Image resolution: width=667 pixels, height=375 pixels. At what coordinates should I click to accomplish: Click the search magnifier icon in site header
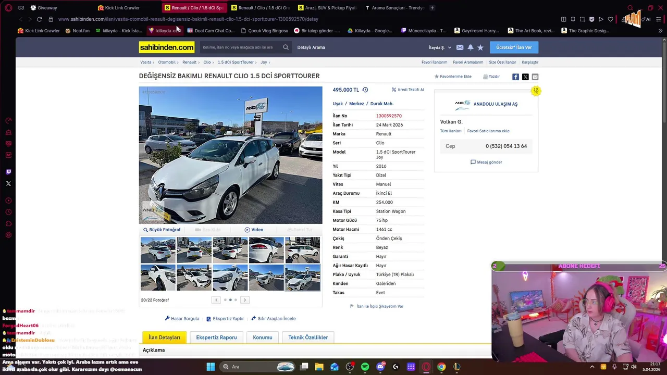pos(286,47)
